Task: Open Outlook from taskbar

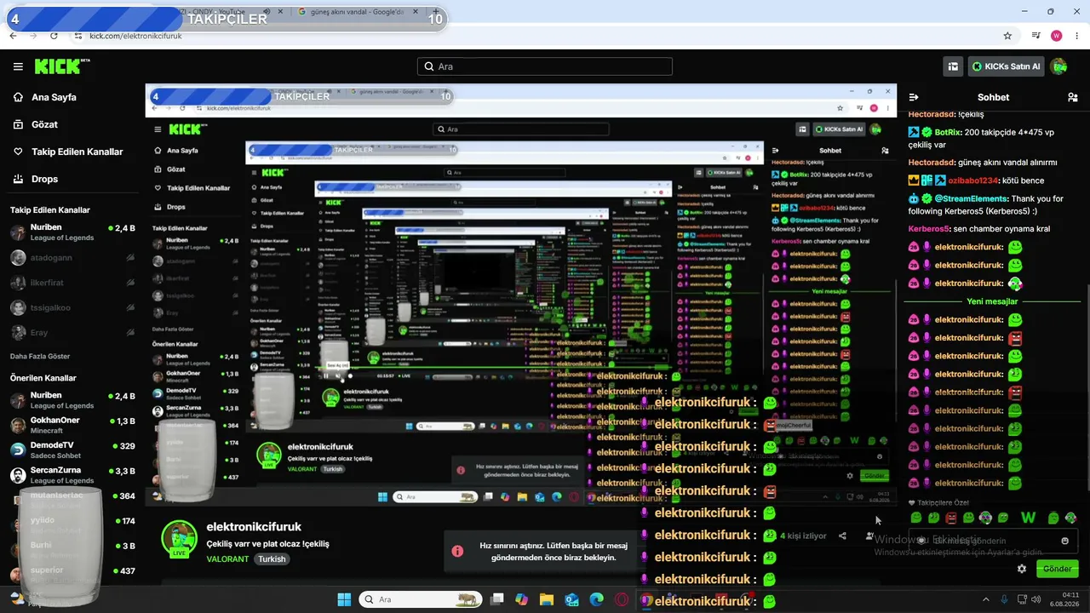Action: (571, 599)
